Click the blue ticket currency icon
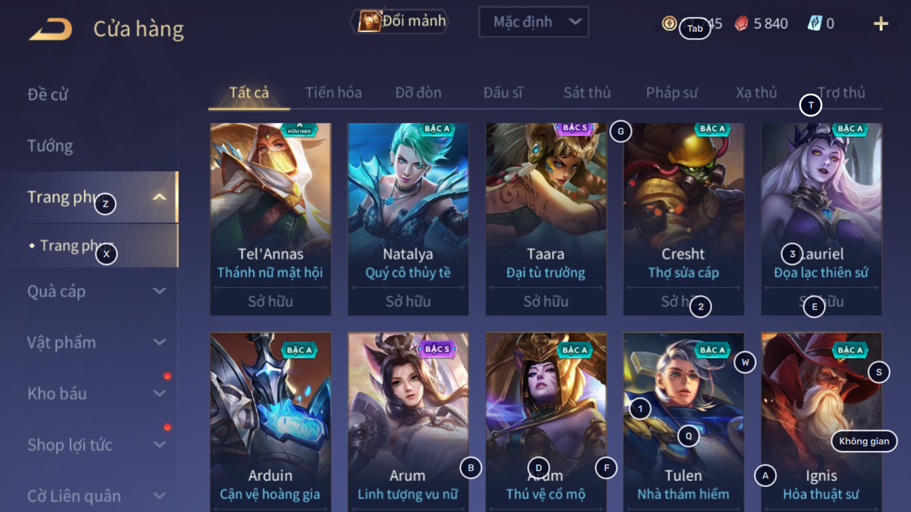This screenshot has width=911, height=512. pyautogui.click(x=815, y=24)
